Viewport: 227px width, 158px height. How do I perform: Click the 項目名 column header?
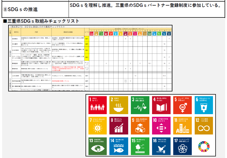click(x=16, y=32)
